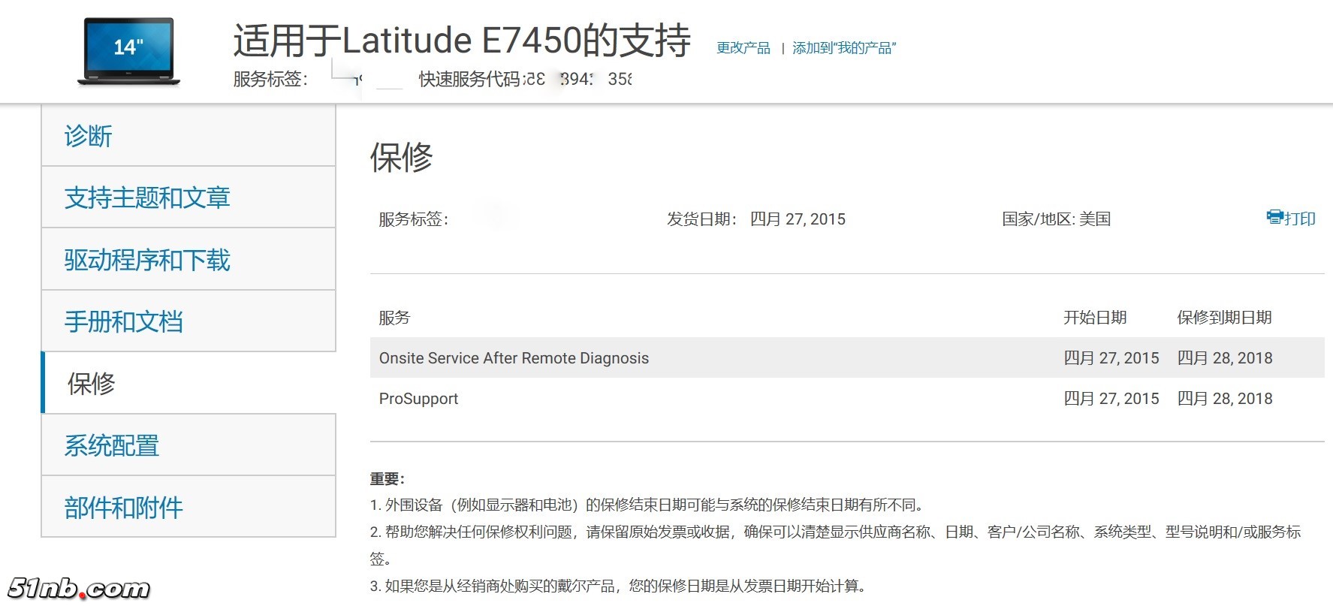This screenshot has height=606, width=1333.
Task: Click expiry date of Onsite Service row
Action: tap(1225, 358)
